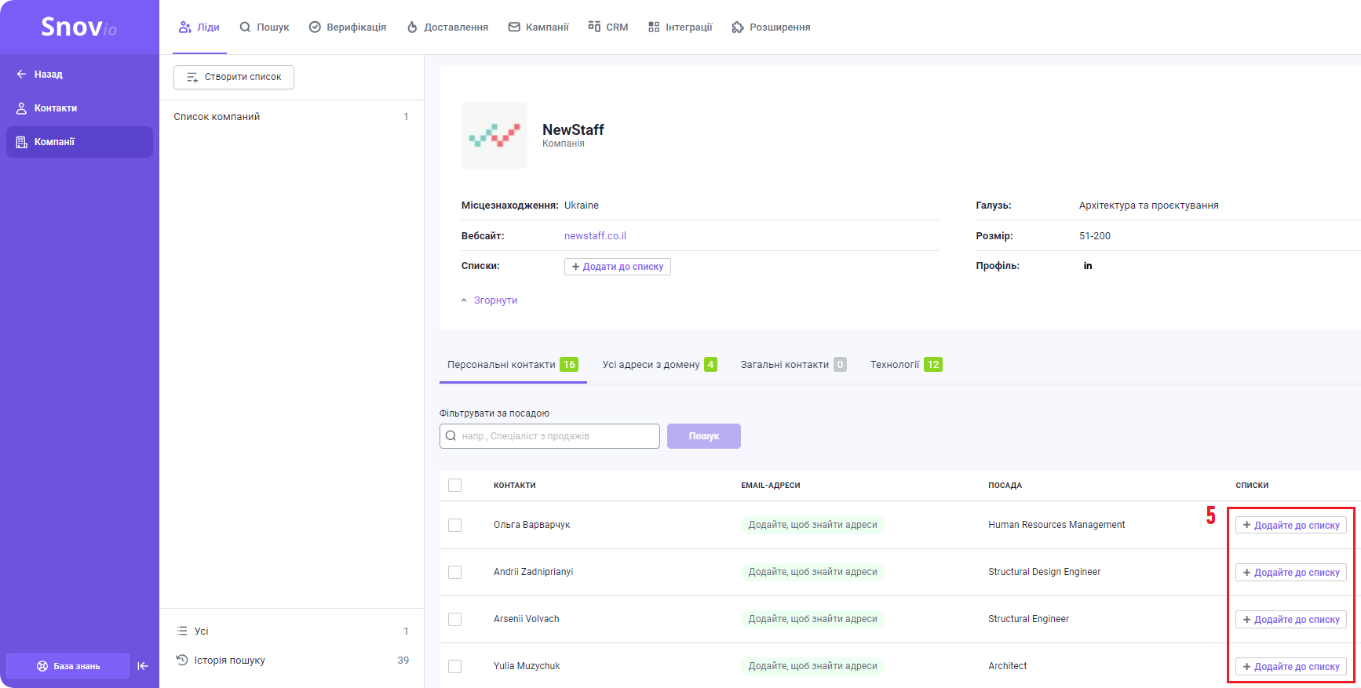Open the Пошук menu item
Viewport: 1361px width, 688px height.
click(x=265, y=27)
